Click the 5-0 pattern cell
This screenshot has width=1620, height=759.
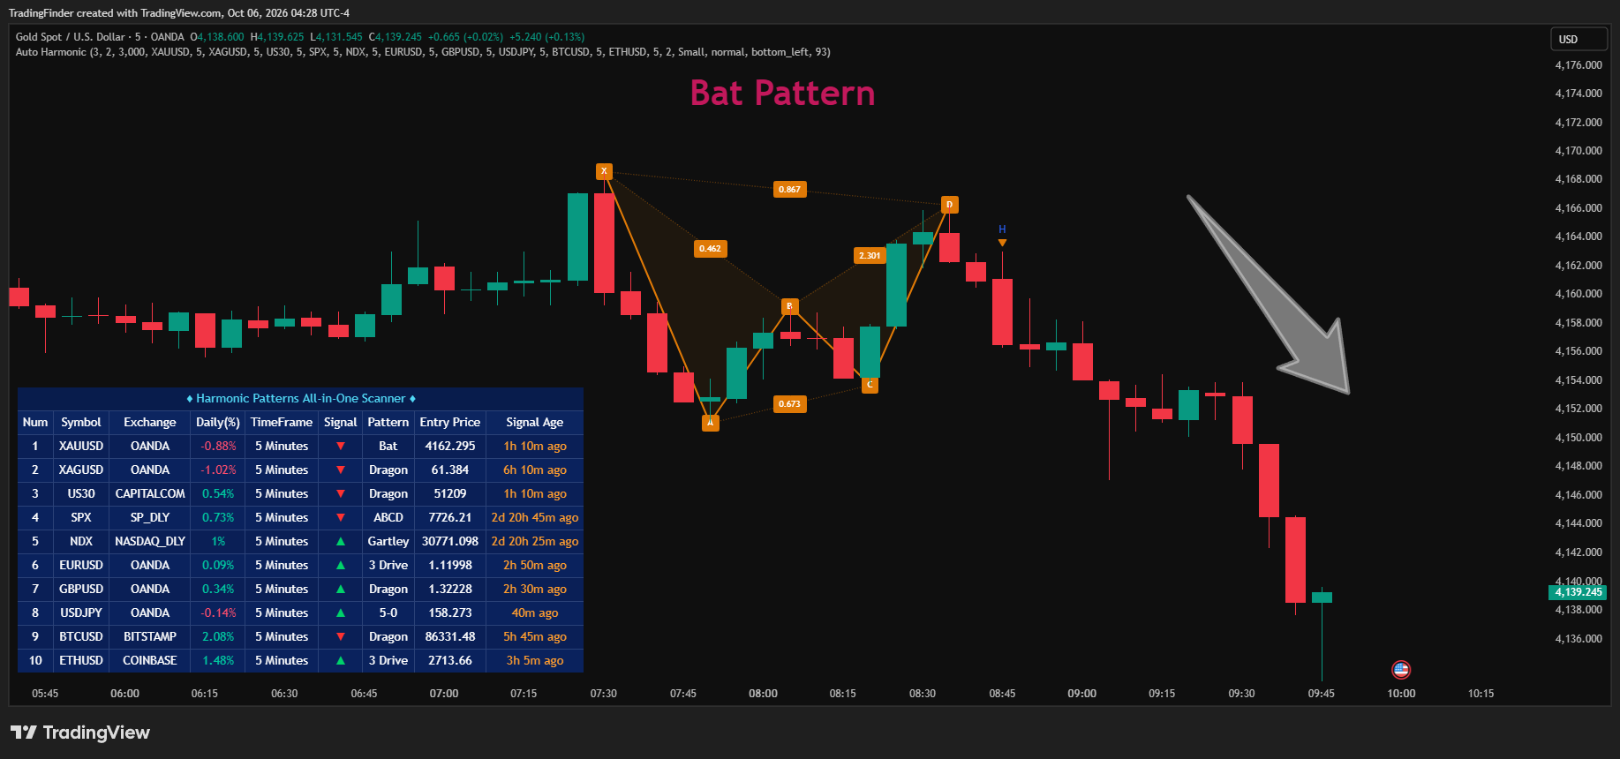click(x=388, y=613)
